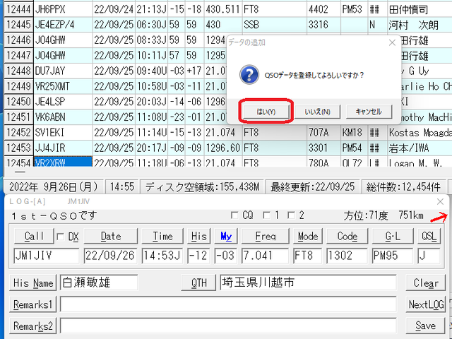Click name cell Kostas in row 12452
This screenshot has height=339, width=452.
(420, 133)
